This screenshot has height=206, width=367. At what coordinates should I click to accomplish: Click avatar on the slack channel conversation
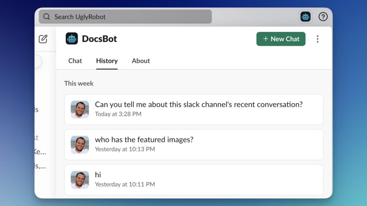pyautogui.click(x=80, y=109)
